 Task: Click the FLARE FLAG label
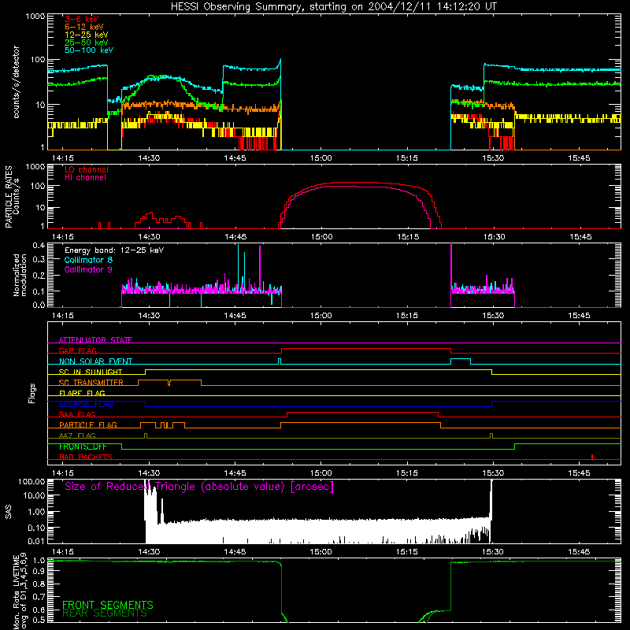pyautogui.click(x=82, y=393)
